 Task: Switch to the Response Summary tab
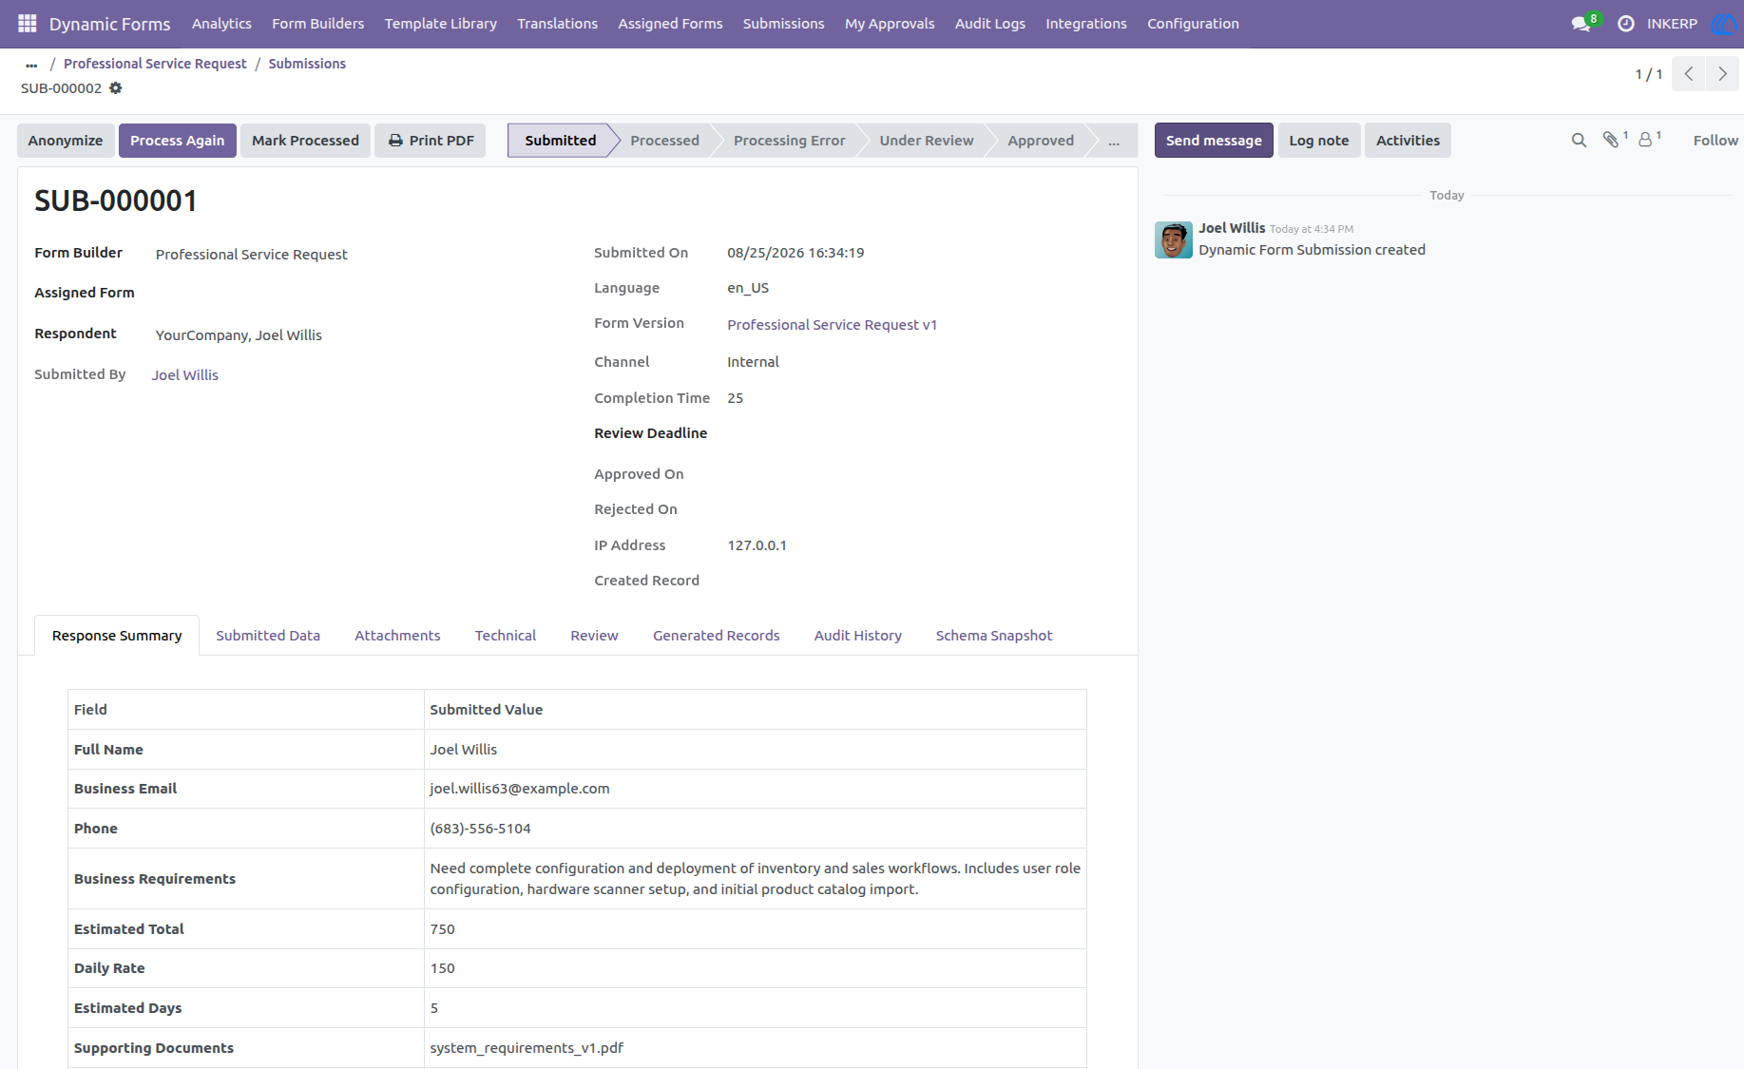tap(117, 636)
